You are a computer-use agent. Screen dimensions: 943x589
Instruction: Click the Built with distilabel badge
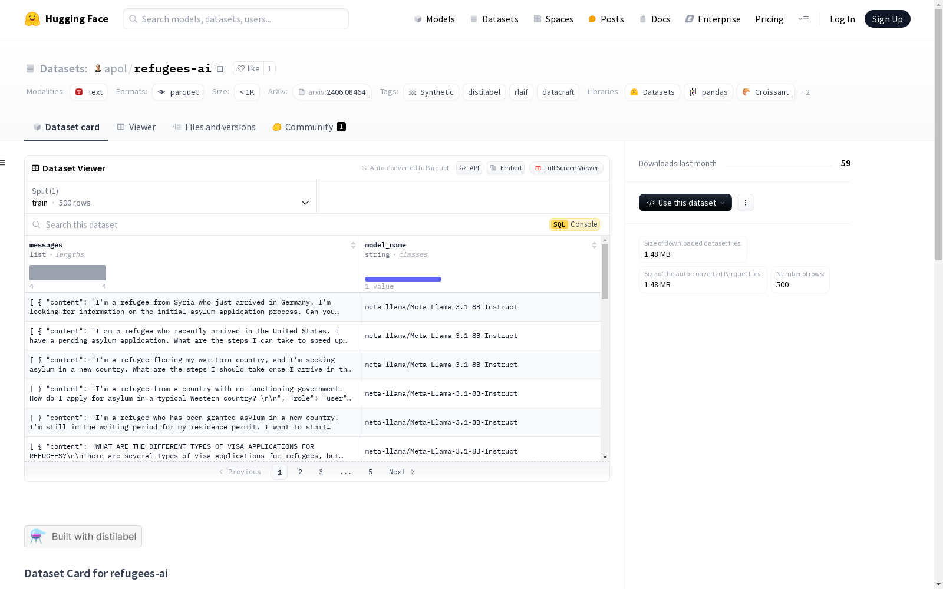(x=83, y=537)
